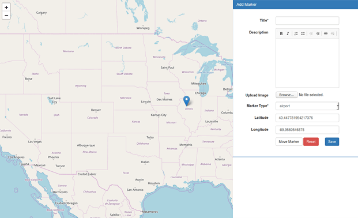Click the blue map marker pin
This screenshot has width=358, height=218.
[x=187, y=101]
